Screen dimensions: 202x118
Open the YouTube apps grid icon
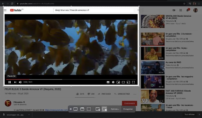tap(181, 10)
